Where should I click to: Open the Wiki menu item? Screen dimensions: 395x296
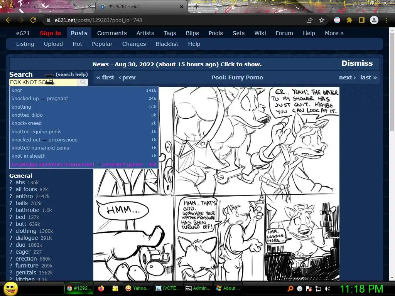(260, 33)
